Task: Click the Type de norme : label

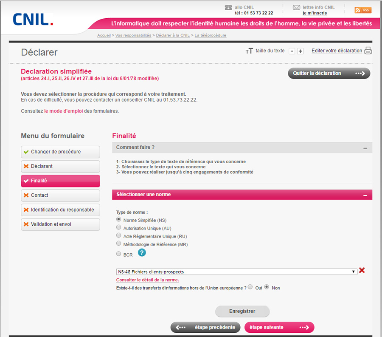Action: [132, 212]
